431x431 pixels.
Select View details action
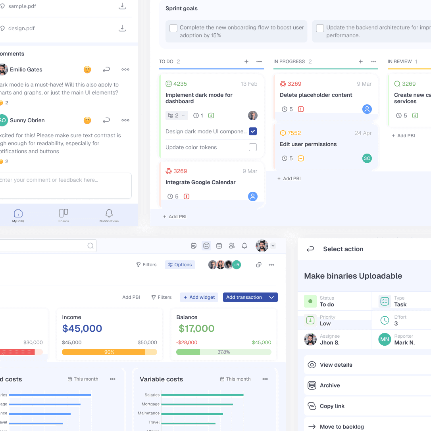pyautogui.click(x=368, y=365)
